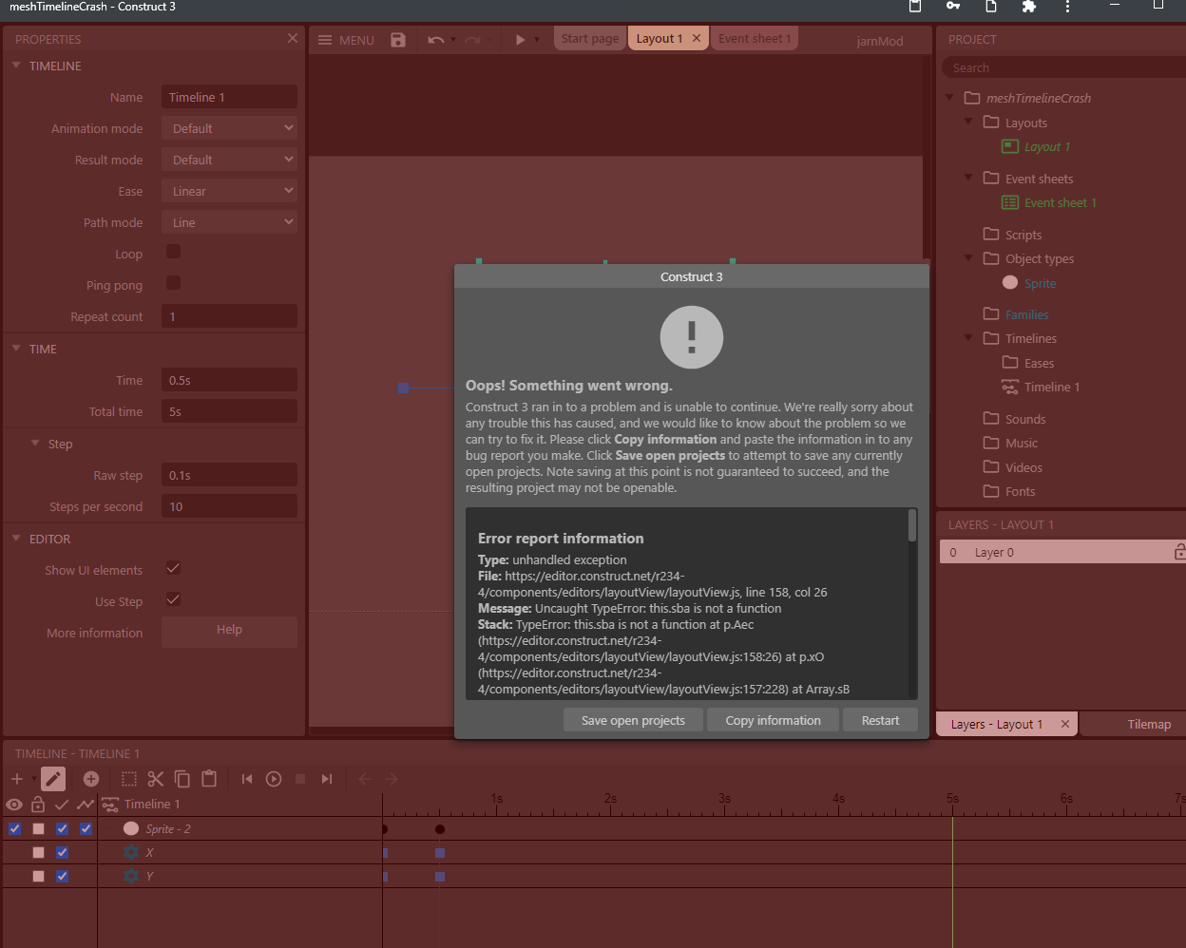The width and height of the screenshot is (1186, 948).
Task: Close the Layout 1 tab
Action: click(x=697, y=39)
